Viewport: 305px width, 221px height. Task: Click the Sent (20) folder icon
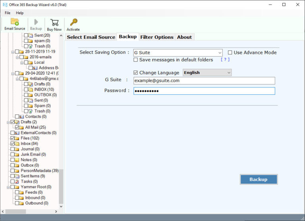click(x=31, y=35)
